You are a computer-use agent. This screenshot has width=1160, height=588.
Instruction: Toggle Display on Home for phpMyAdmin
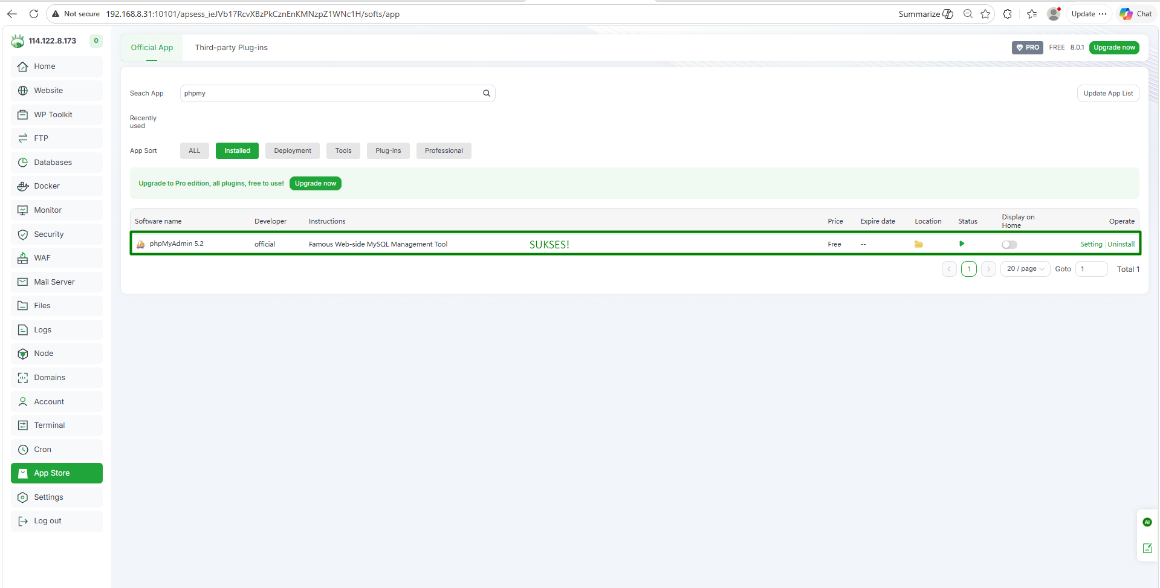(1009, 245)
